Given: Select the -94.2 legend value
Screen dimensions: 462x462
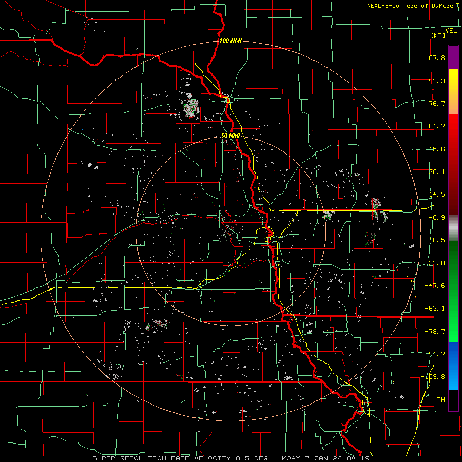Looking at the screenshot, I should coord(435,354).
